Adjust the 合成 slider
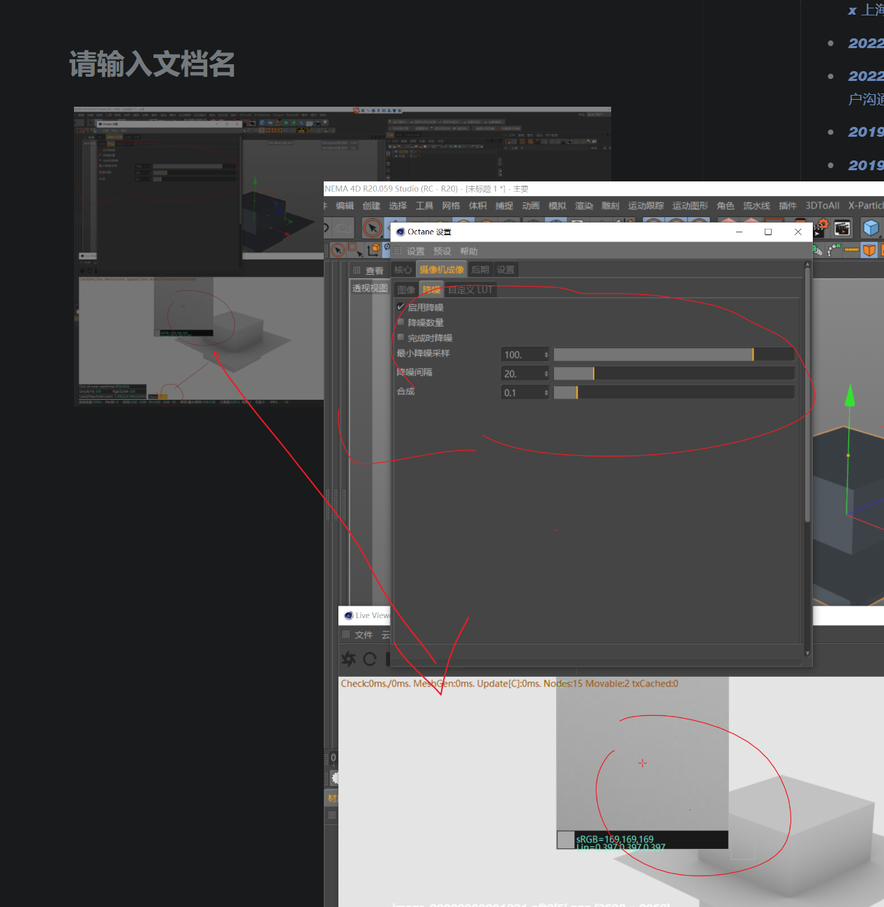The width and height of the screenshot is (884, 907). 674,393
